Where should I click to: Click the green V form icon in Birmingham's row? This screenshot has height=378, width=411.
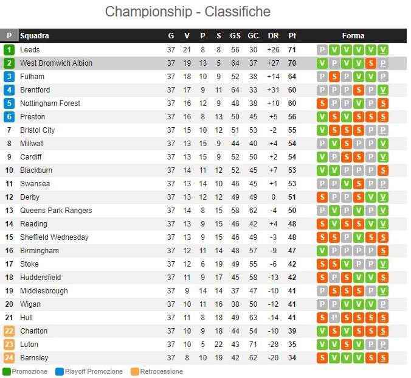click(322, 251)
